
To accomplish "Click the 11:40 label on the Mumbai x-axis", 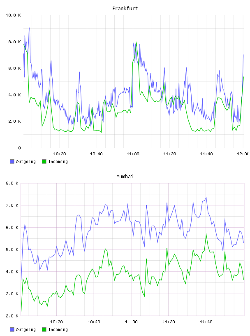I will [x=206, y=322].
